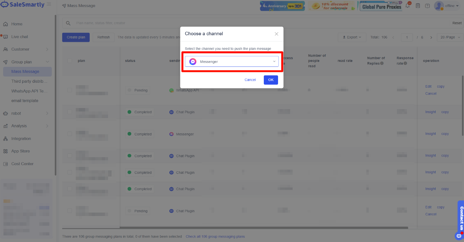Click the Home icon in the sidebar

pos(6,24)
